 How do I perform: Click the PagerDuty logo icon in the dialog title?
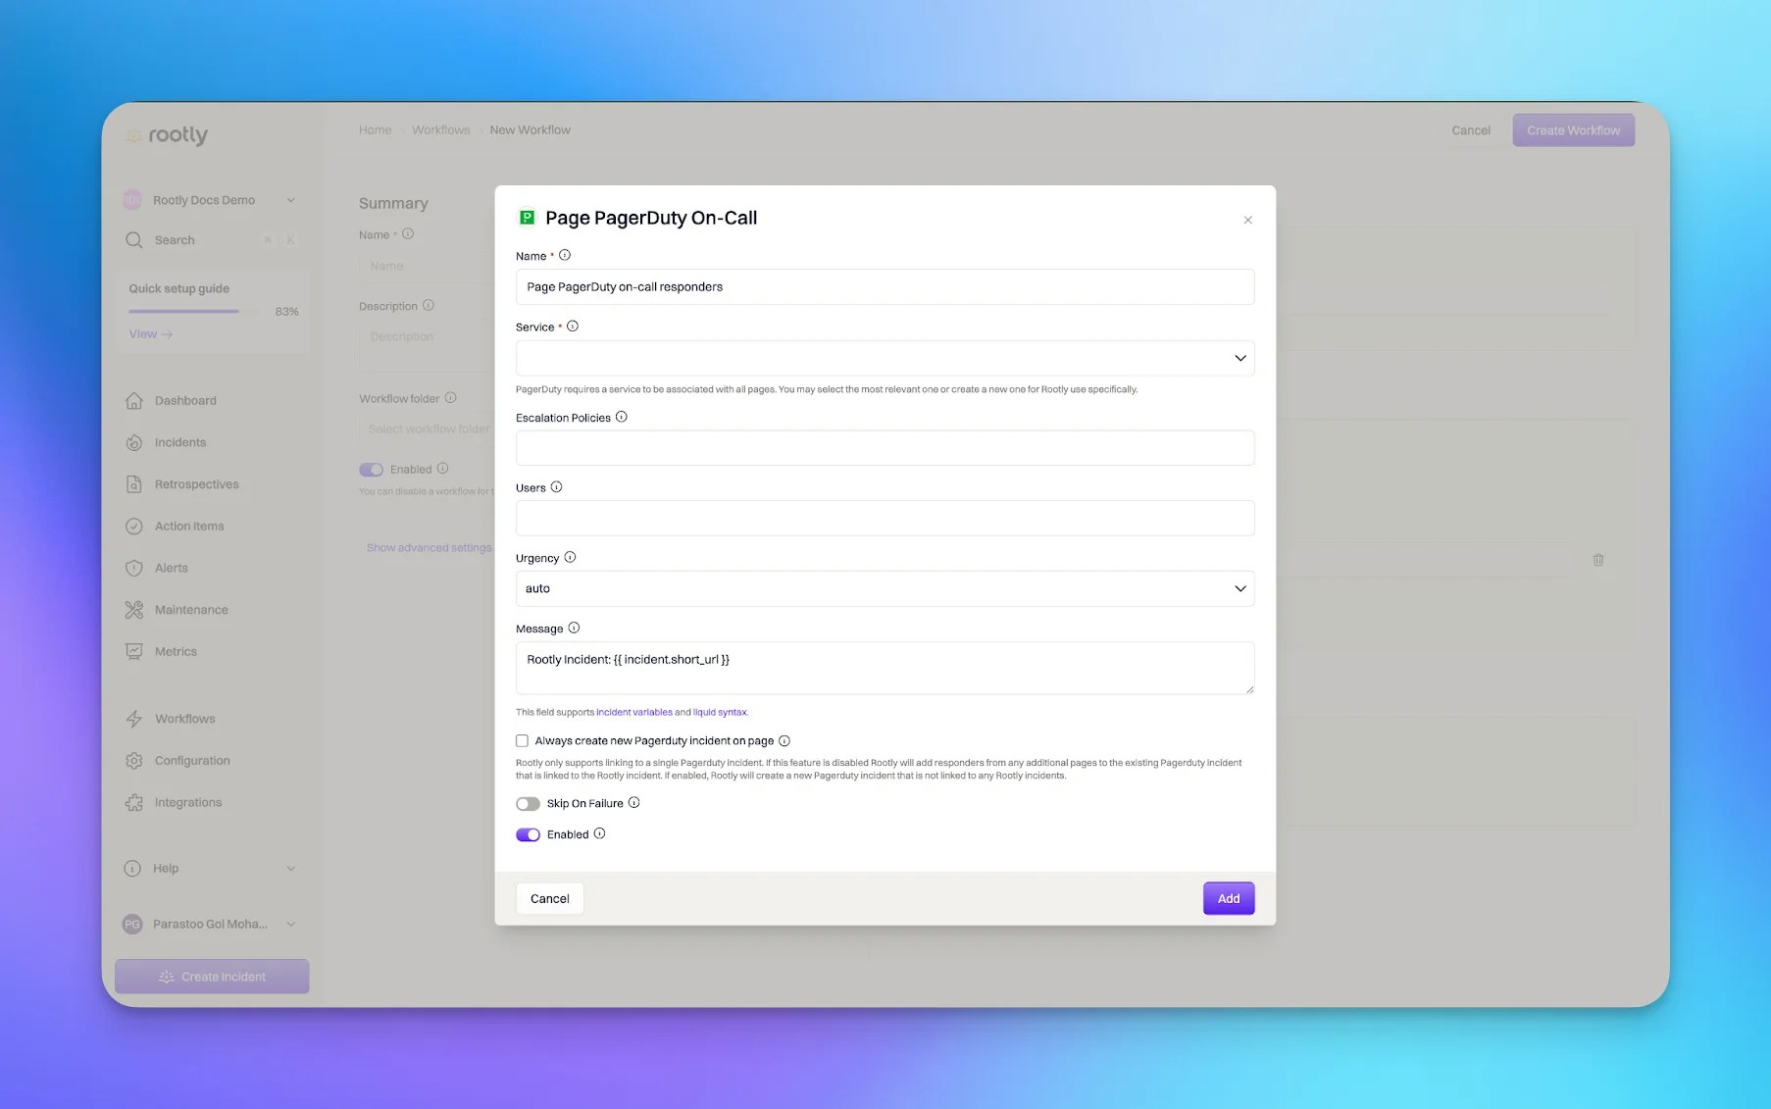(527, 218)
